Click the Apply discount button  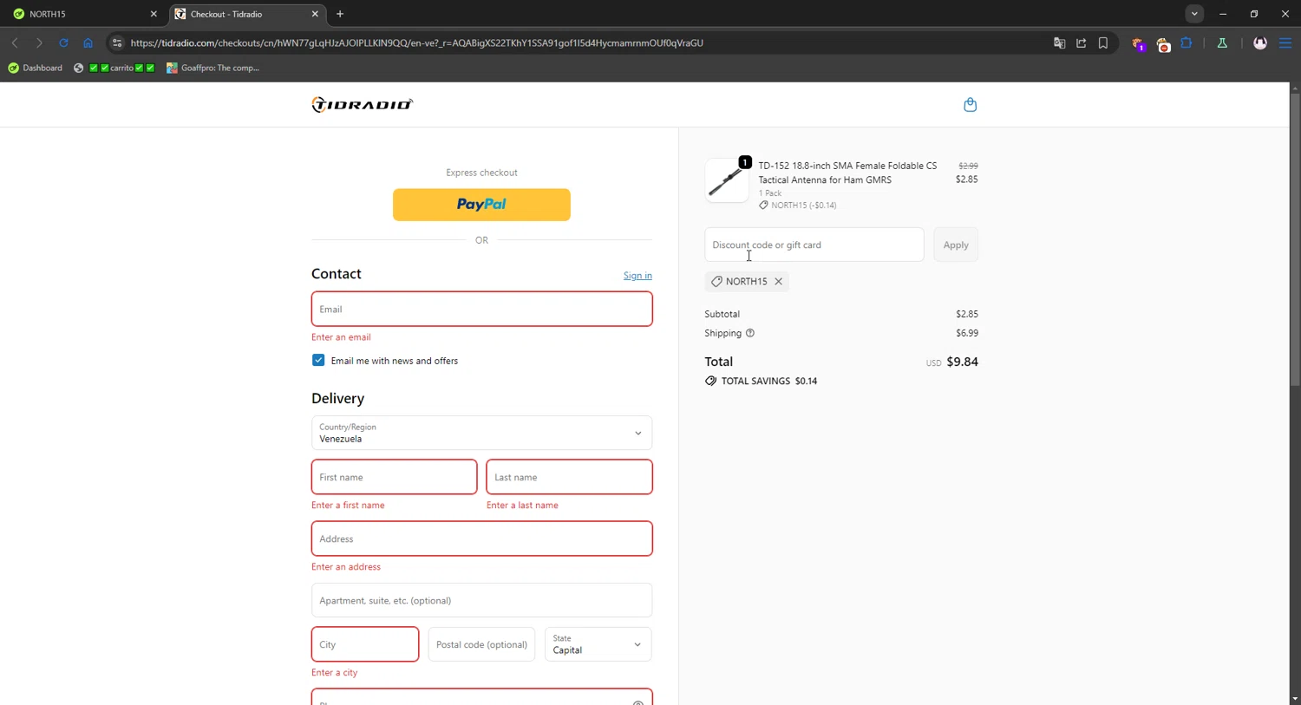point(956,245)
